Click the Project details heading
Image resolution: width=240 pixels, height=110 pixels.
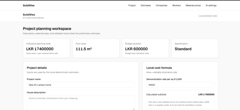pyautogui.click(x=37, y=68)
